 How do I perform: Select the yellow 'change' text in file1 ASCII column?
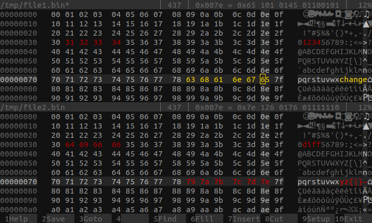(353, 79)
